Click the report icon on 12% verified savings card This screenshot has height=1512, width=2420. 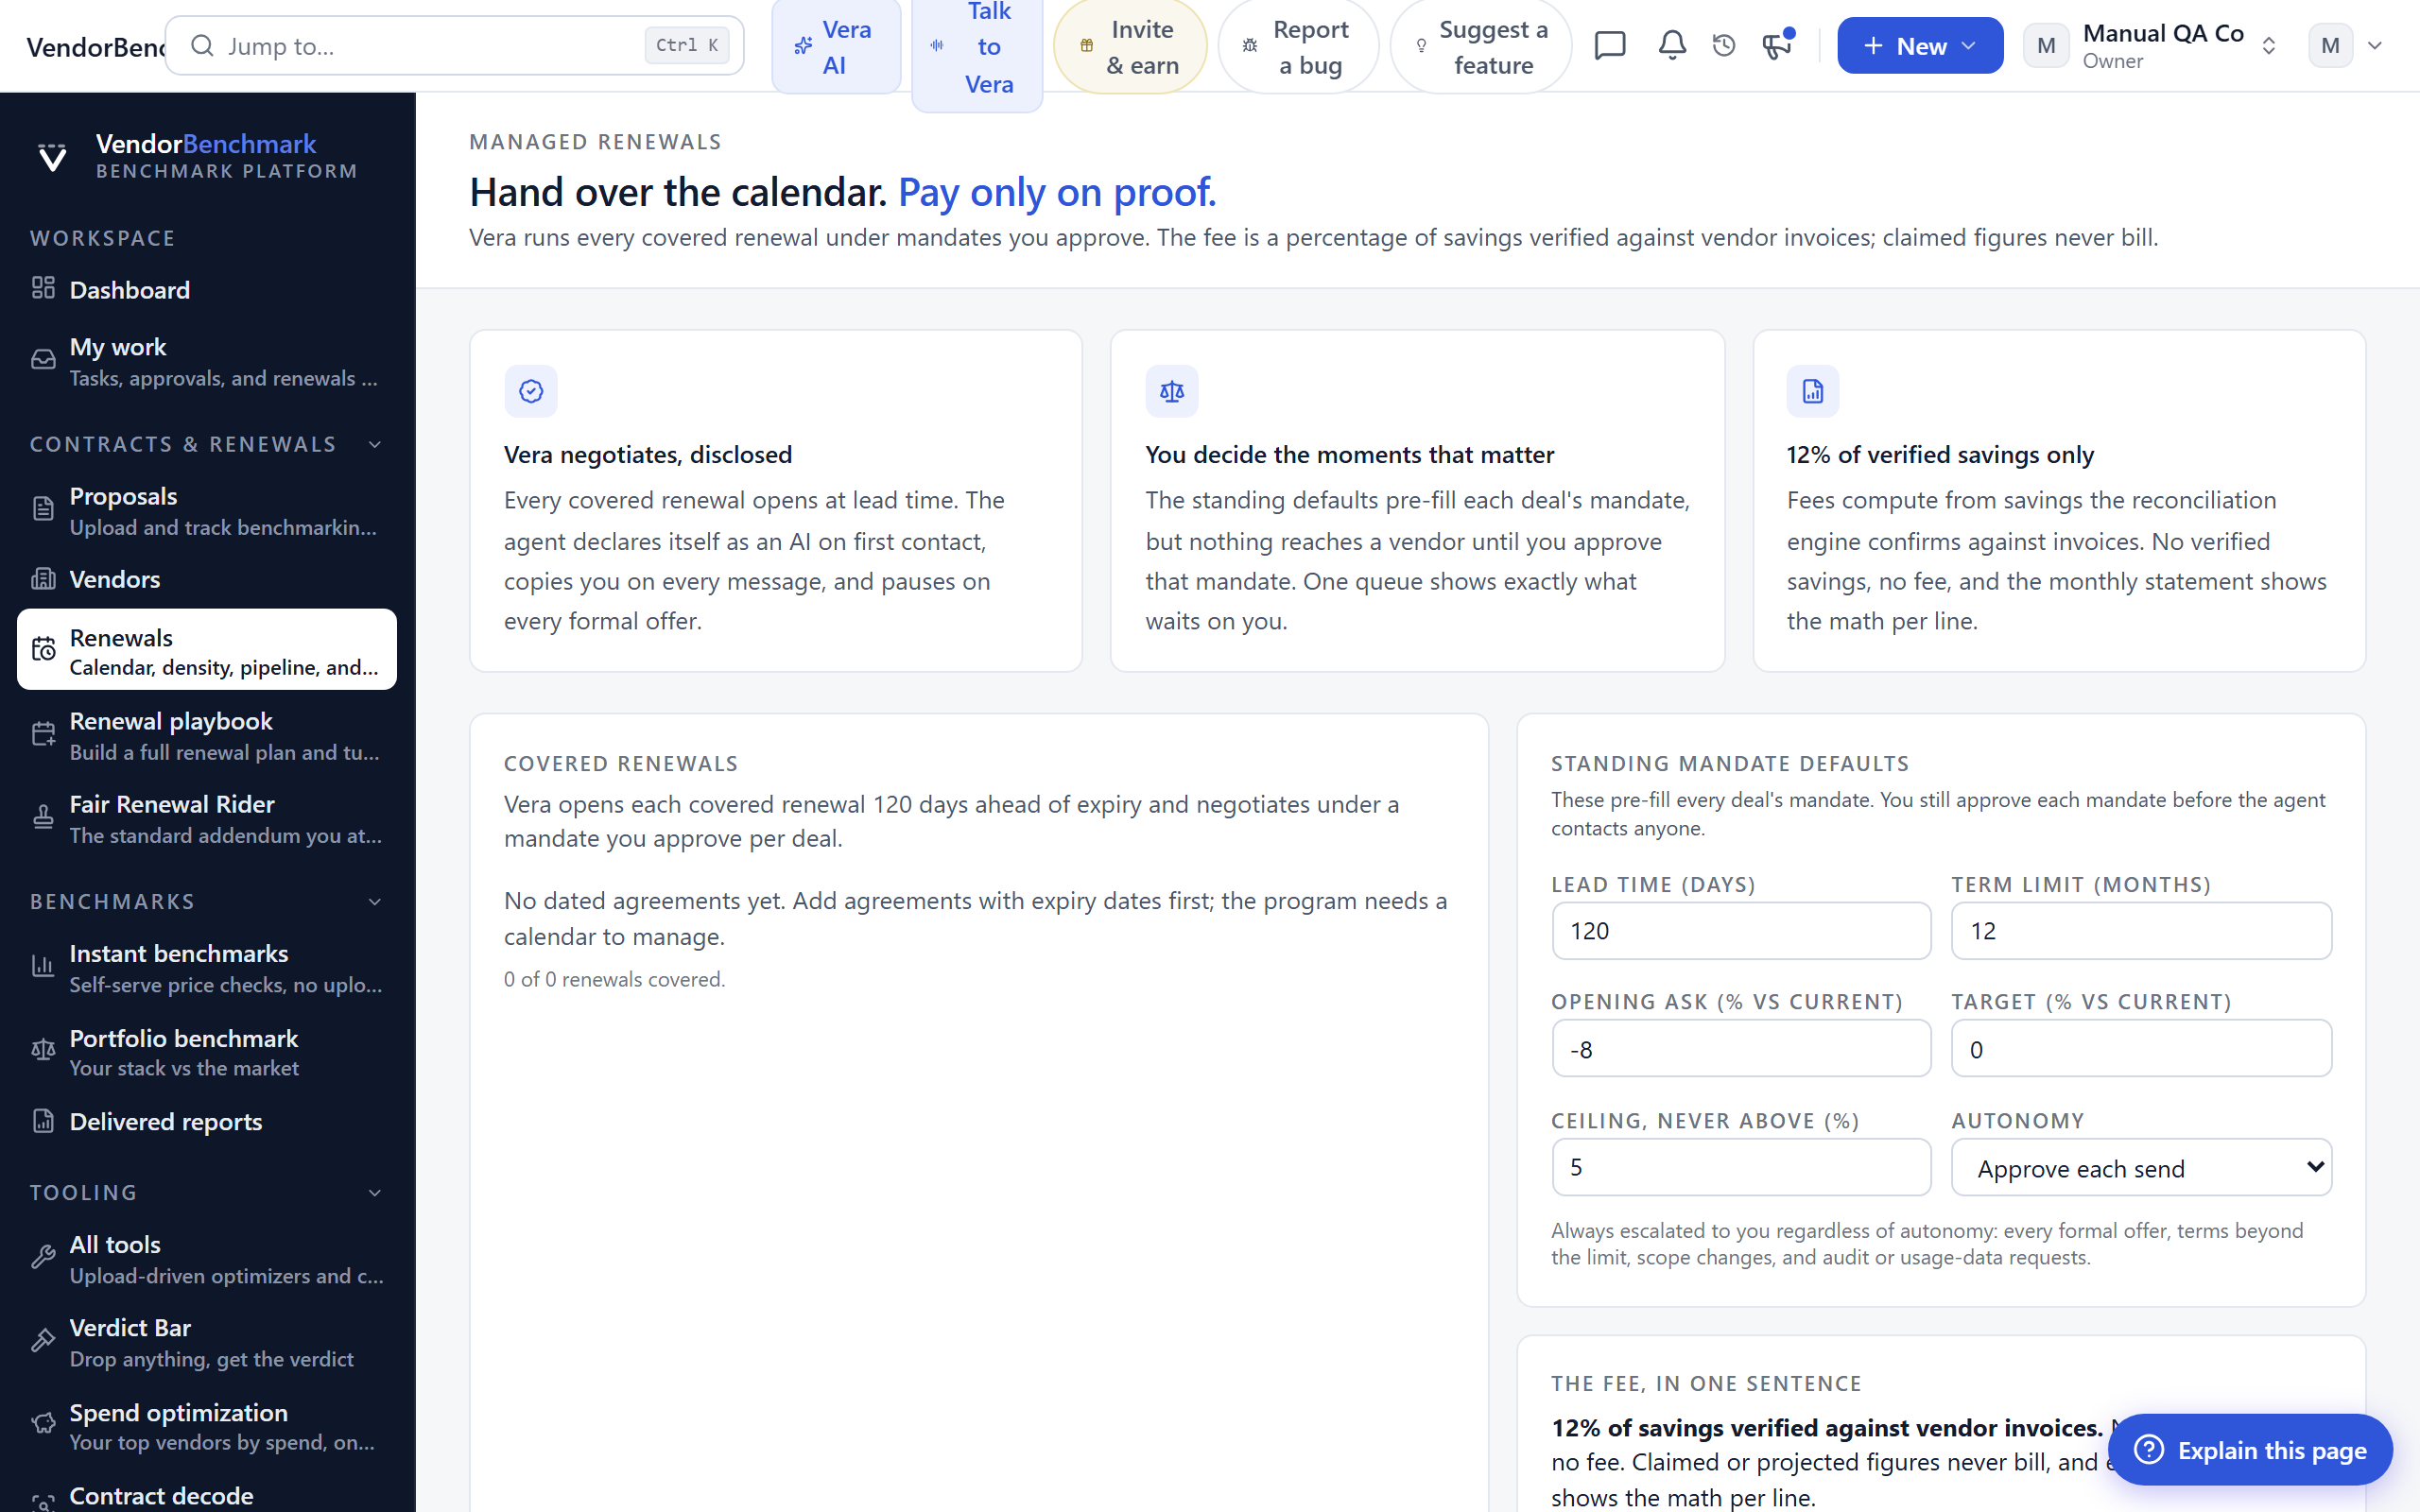coord(1813,391)
